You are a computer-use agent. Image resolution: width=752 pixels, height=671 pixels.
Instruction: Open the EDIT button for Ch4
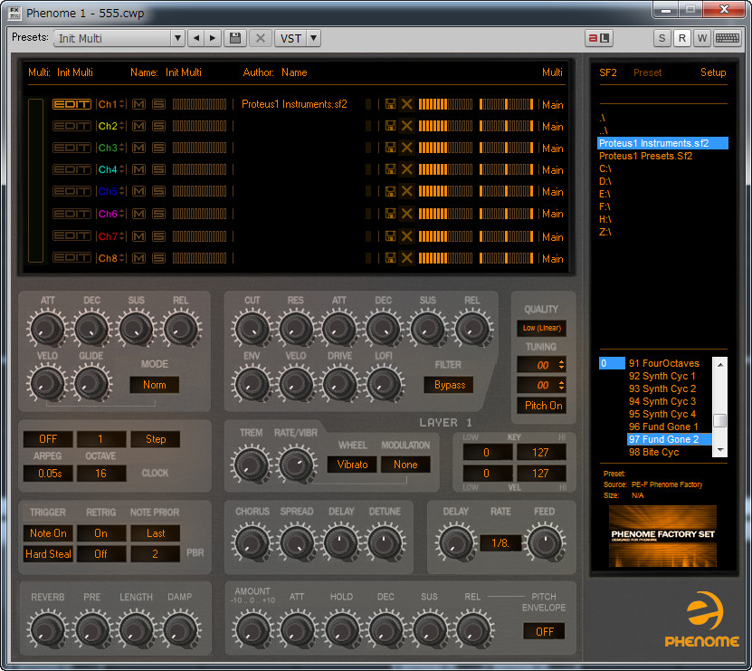(71, 169)
